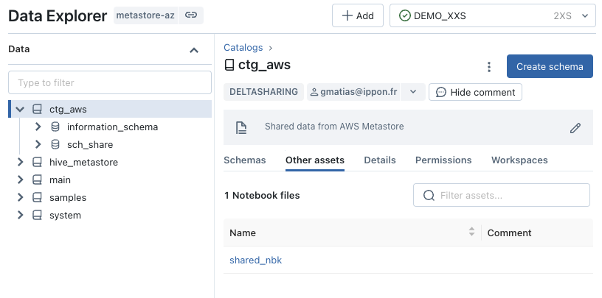Switch to the Permissions tab
The width and height of the screenshot is (602, 298).
tap(443, 160)
